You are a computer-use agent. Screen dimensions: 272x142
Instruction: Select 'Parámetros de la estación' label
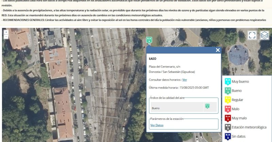167,119
